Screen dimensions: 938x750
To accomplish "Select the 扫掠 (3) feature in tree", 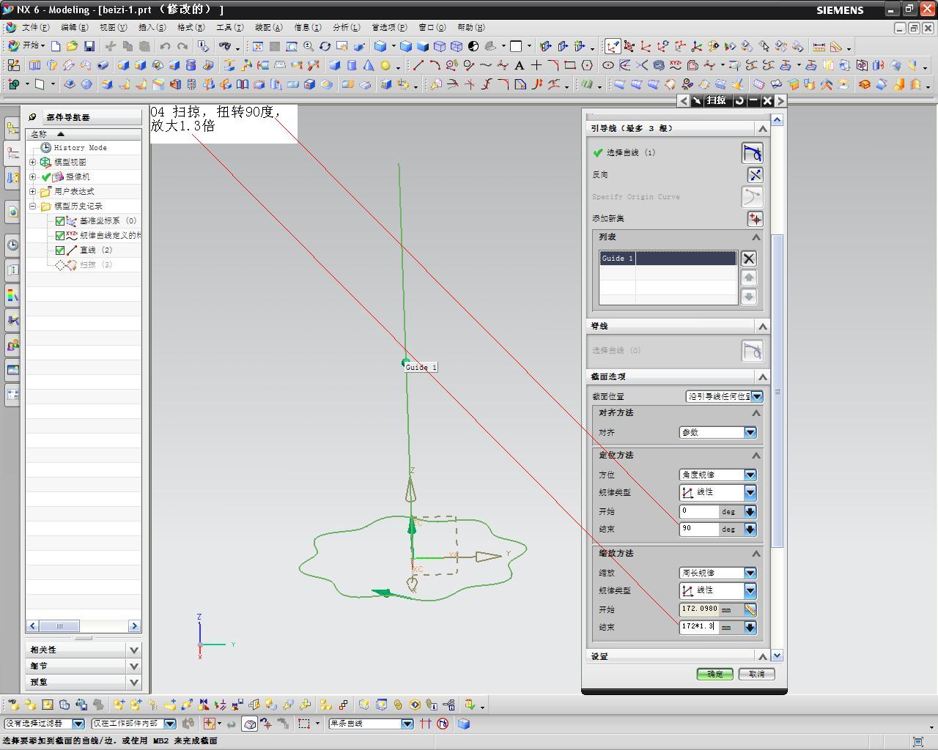I will coord(97,264).
